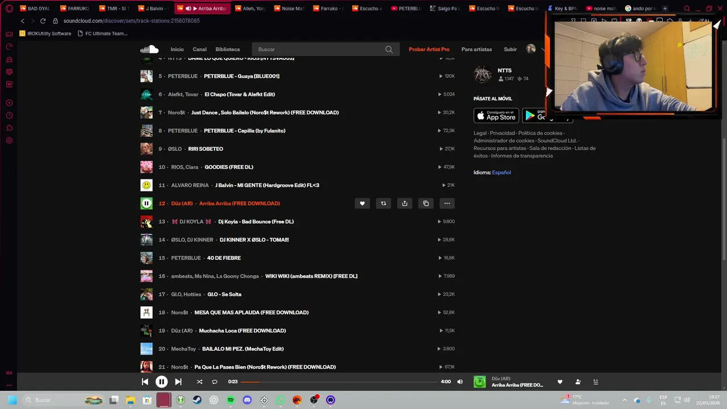This screenshot has width=727, height=409.
Task: Click the Windows taskbar search box
Action: pyautogui.click(x=64, y=400)
